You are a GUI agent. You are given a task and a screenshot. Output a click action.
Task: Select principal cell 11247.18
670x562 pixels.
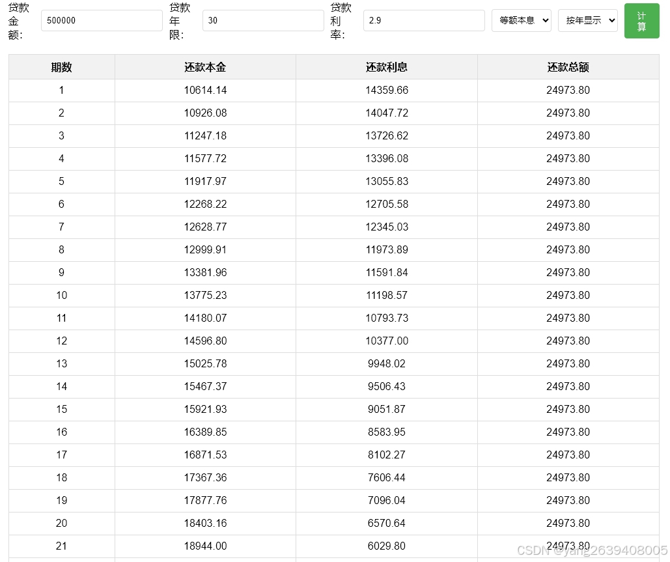(205, 136)
